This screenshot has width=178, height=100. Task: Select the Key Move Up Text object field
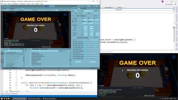click(x=92, y=42)
